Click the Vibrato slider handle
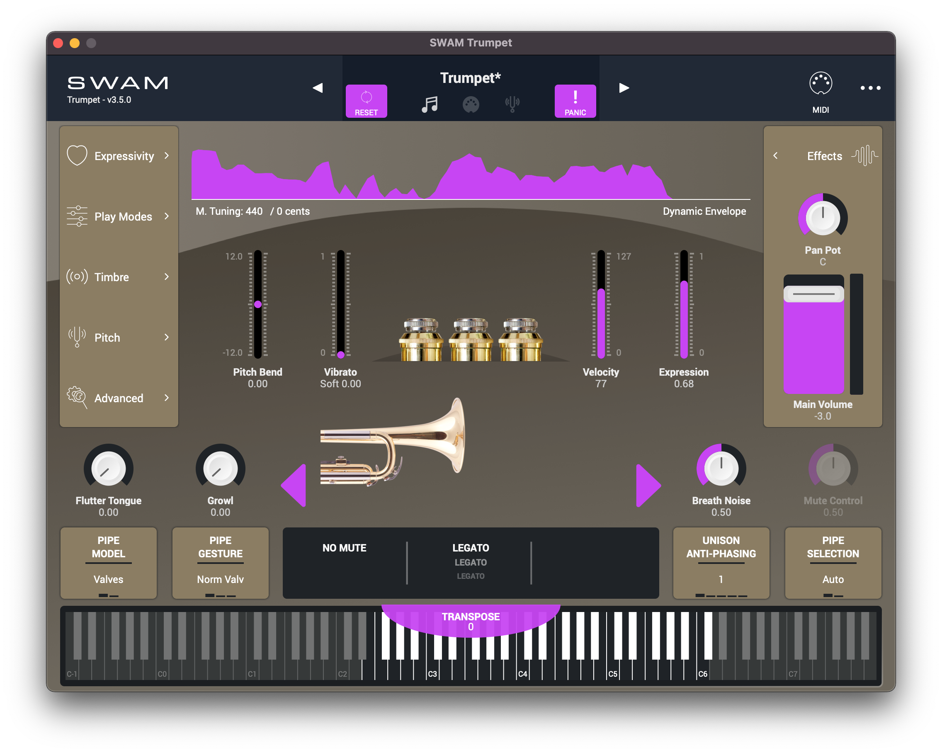Viewport: 942px width, 753px height. [341, 355]
